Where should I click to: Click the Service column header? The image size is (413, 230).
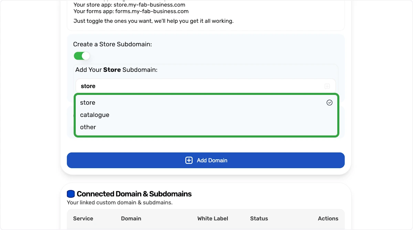click(83, 218)
